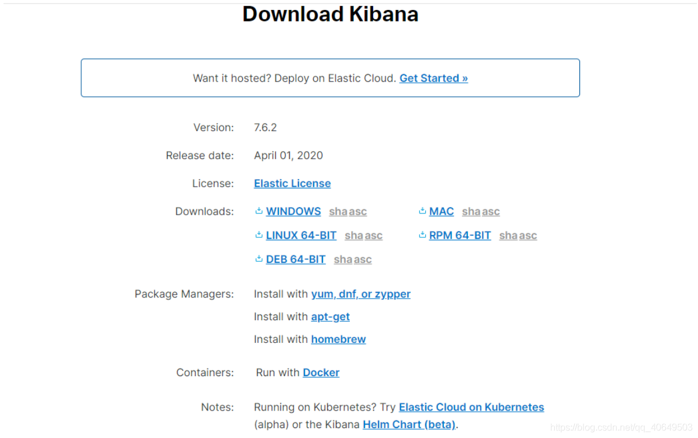Click the Download Kibana heading
This screenshot has width=698, height=438.
330,14
